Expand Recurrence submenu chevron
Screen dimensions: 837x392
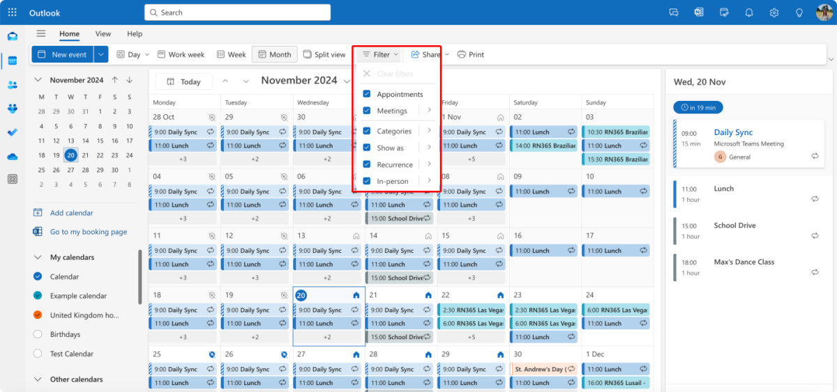tap(429, 164)
